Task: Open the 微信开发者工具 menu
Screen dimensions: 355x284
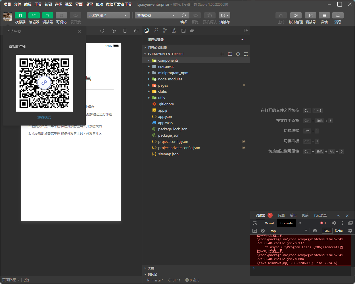Action: click(119, 4)
